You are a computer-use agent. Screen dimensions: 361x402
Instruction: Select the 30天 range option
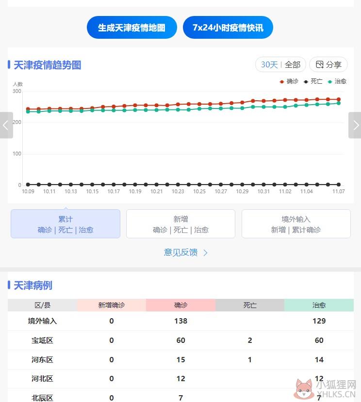tap(269, 64)
